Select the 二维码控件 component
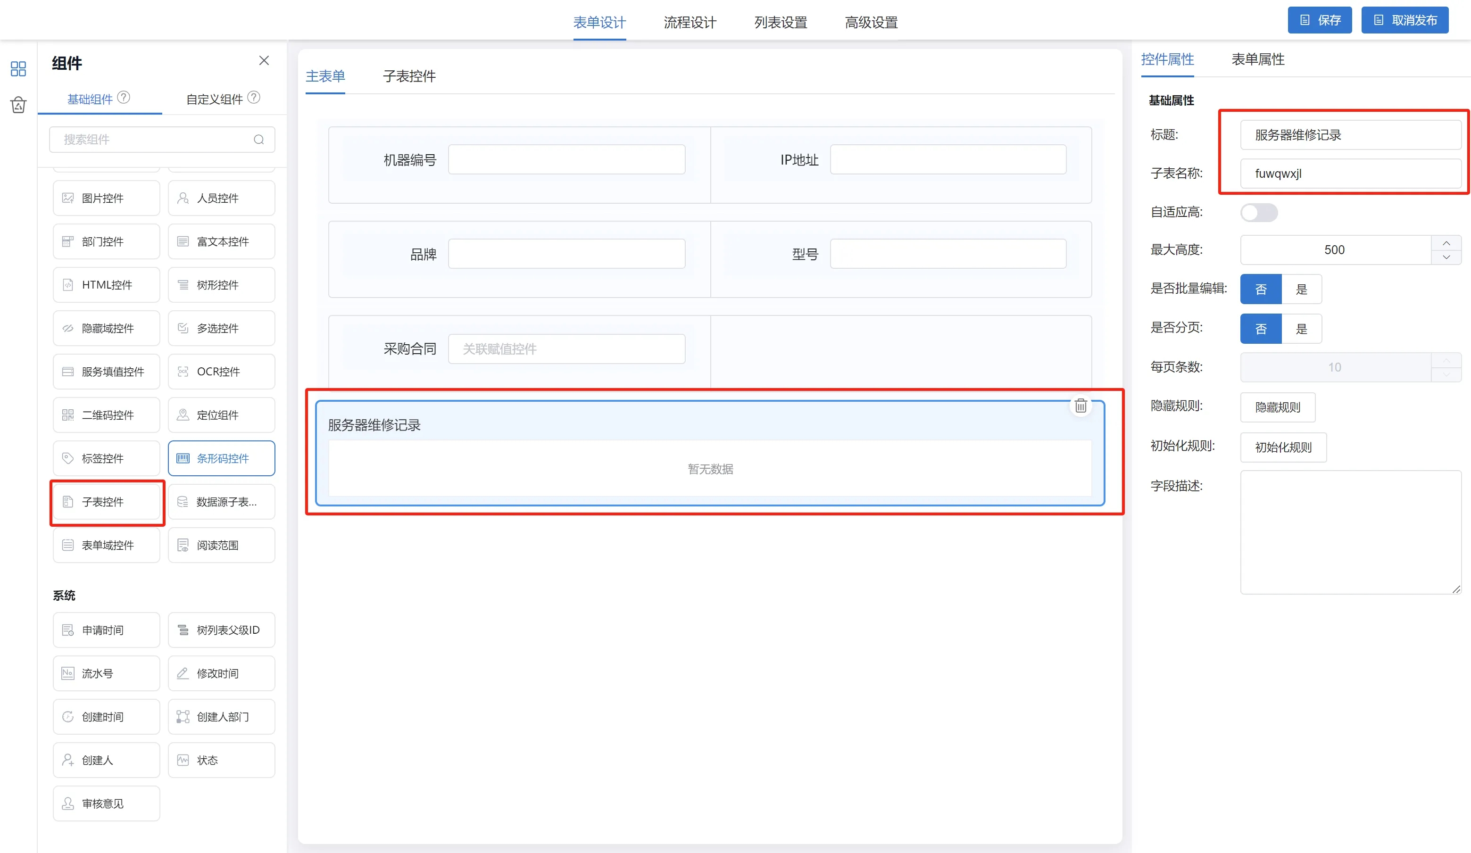Image resolution: width=1471 pixels, height=853 pixels. pyautogui.click(x=106, y=415)
